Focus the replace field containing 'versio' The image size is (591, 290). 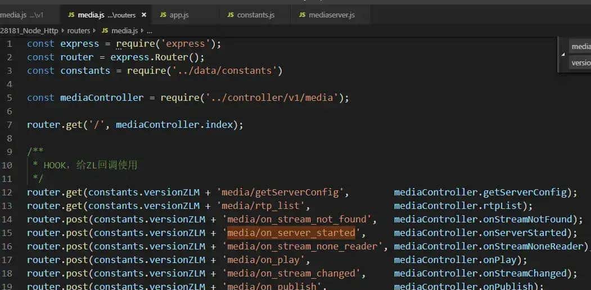(580, 63)
